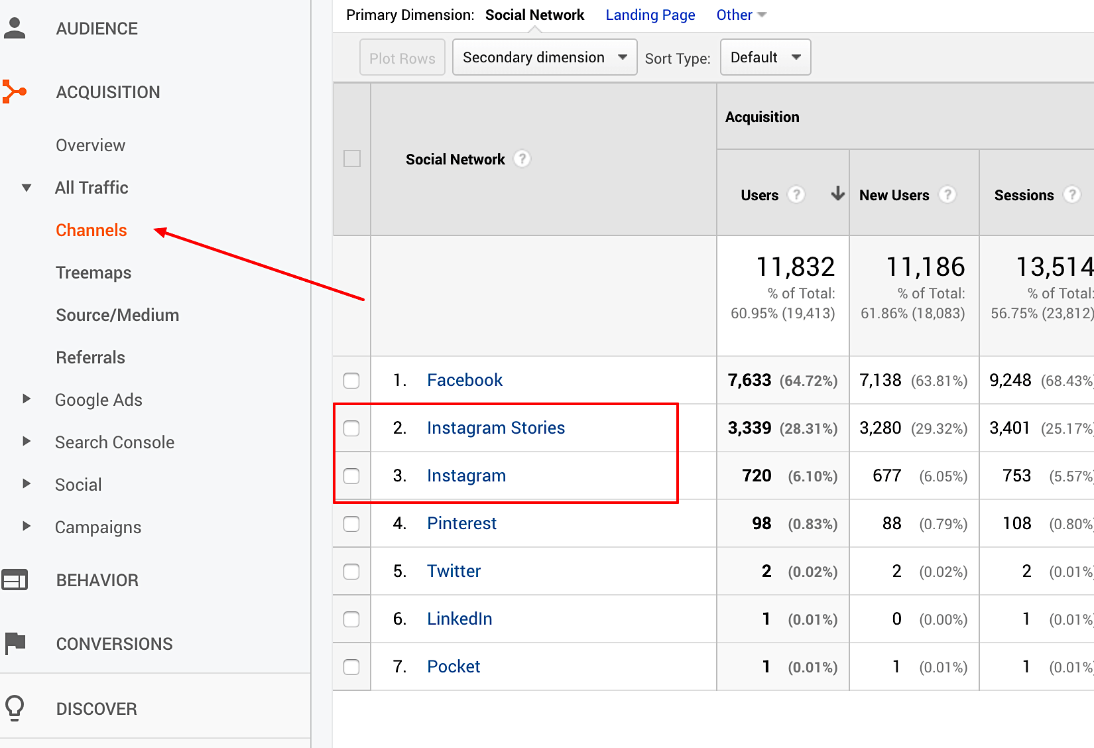Sort by the Users column header
The width and height of the screenshot is (1094, 748).
click(760, 196)
